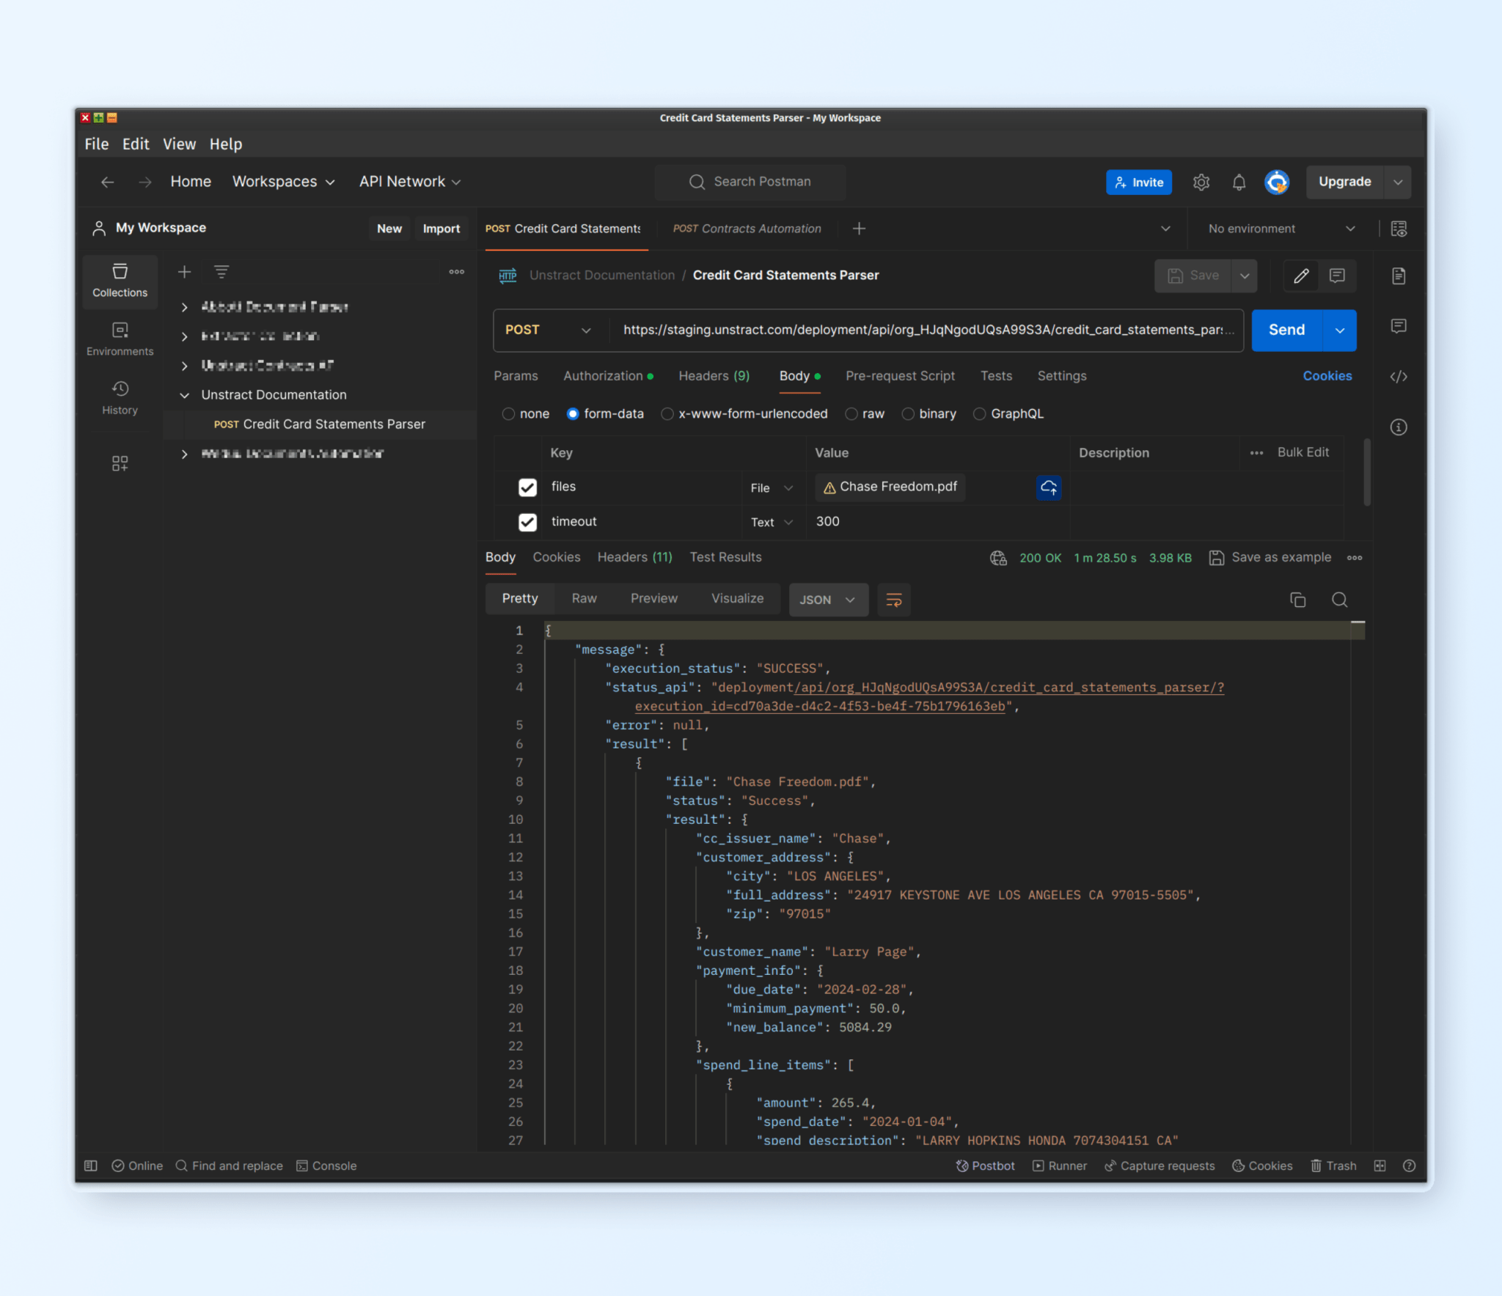Search the response using magnifier icon
1502x1296 pixels.
point(1339,600)
